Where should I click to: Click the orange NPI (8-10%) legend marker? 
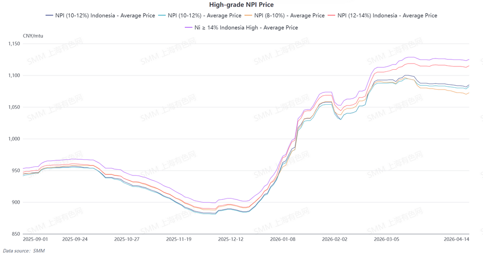tap(248, 16)
